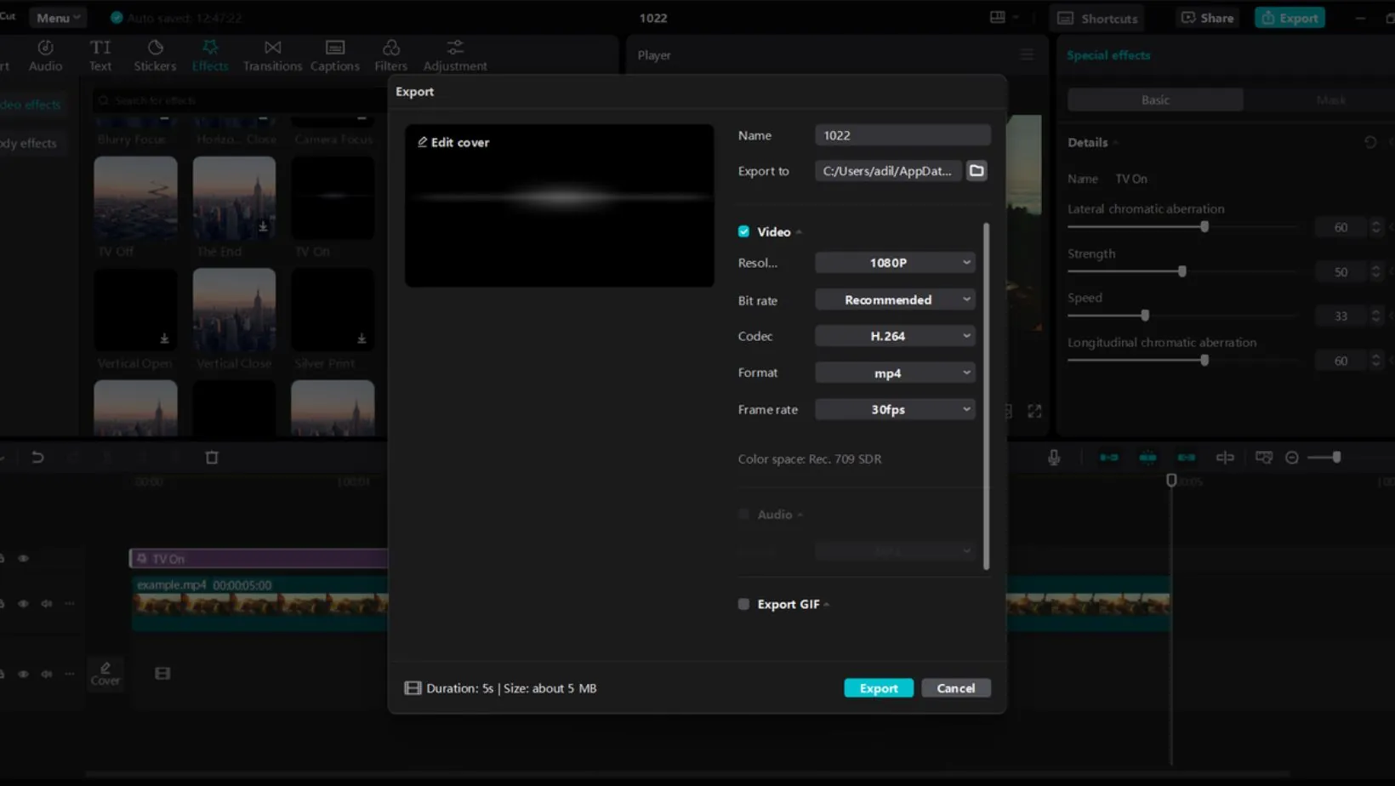This screenshot has width=1395, height=786.
Task: Open the Transitions tab
Action: tap(272, 54)
